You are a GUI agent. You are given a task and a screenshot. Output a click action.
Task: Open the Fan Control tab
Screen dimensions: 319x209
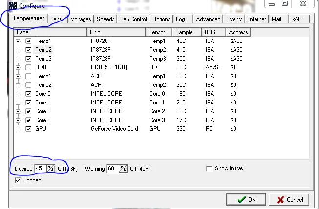[133, 19]
